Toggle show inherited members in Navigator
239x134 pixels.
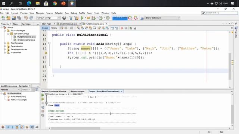tap(3, 127)
